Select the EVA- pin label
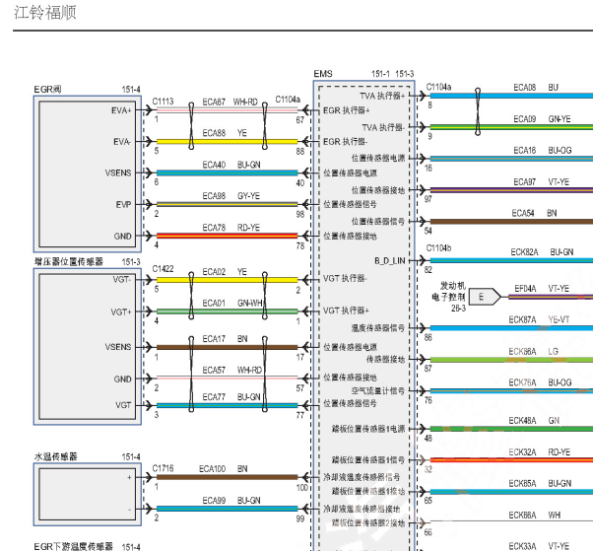 [122, 142]
